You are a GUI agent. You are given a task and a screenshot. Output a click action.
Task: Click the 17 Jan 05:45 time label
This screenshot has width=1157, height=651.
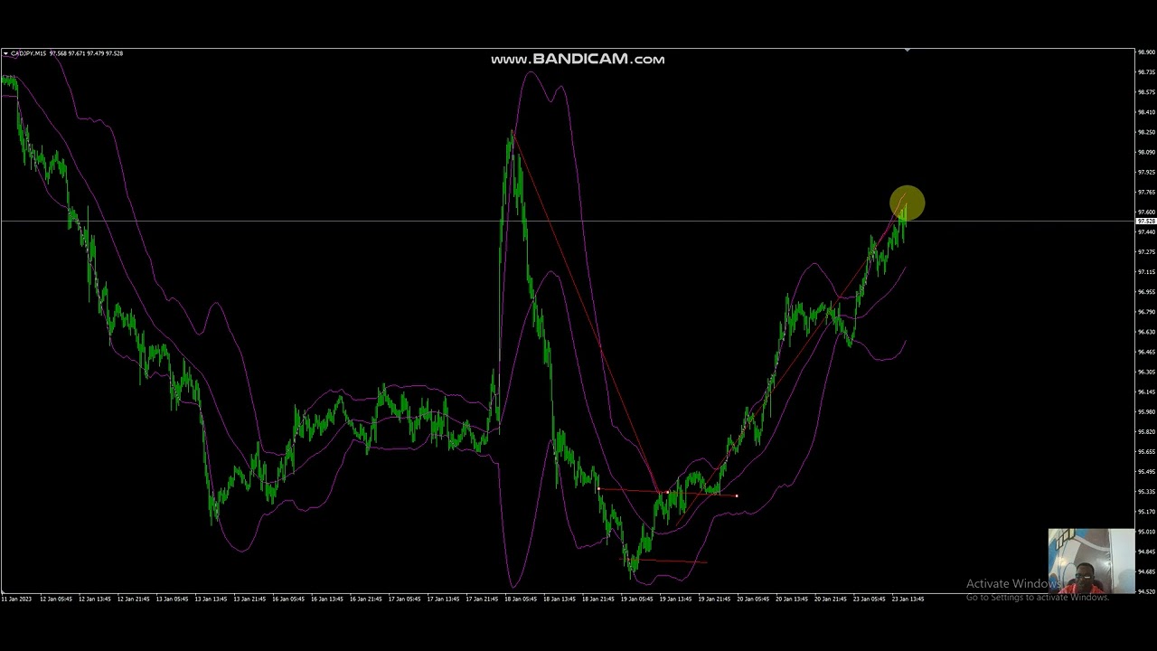(x=404, y=599)
